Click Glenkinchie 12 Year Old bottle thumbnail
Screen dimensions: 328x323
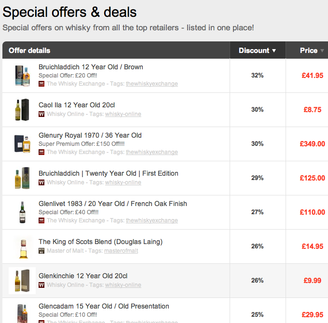point(22,281)
